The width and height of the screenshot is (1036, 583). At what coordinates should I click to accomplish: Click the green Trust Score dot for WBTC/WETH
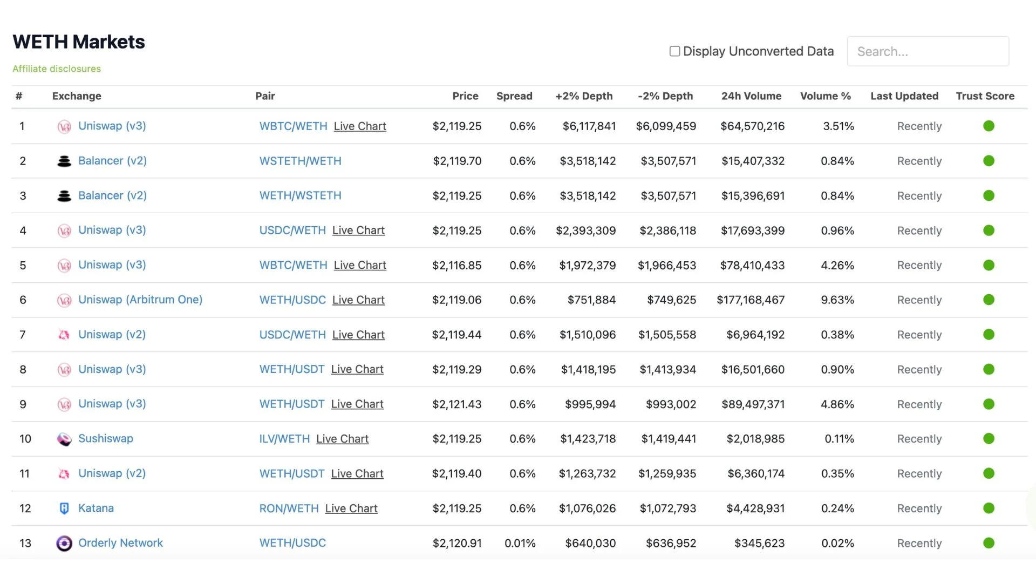(x=989, y=126)
